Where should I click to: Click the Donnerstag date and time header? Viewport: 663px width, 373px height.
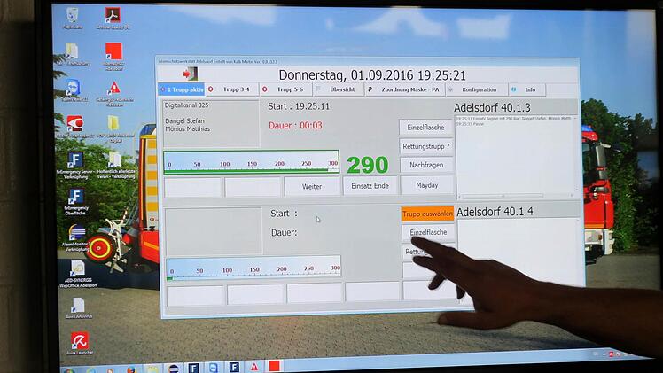pyautogui.click(x=372, y=75)
